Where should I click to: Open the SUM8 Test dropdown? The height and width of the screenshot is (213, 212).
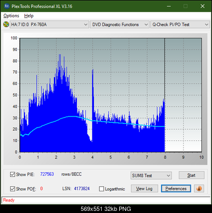pyautogui.click(x=151, y=176)
